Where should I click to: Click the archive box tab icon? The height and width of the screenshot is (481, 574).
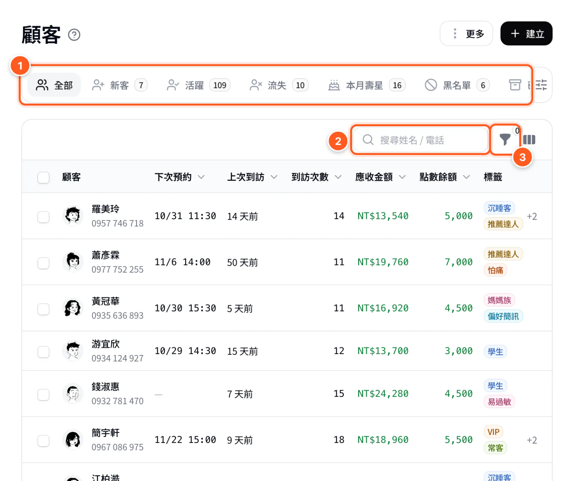(515, 85)
